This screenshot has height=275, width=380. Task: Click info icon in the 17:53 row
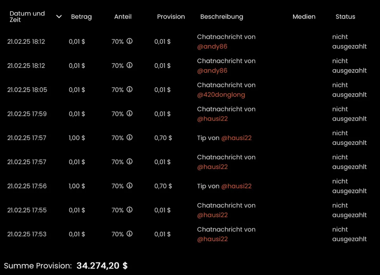pos(129,234)
